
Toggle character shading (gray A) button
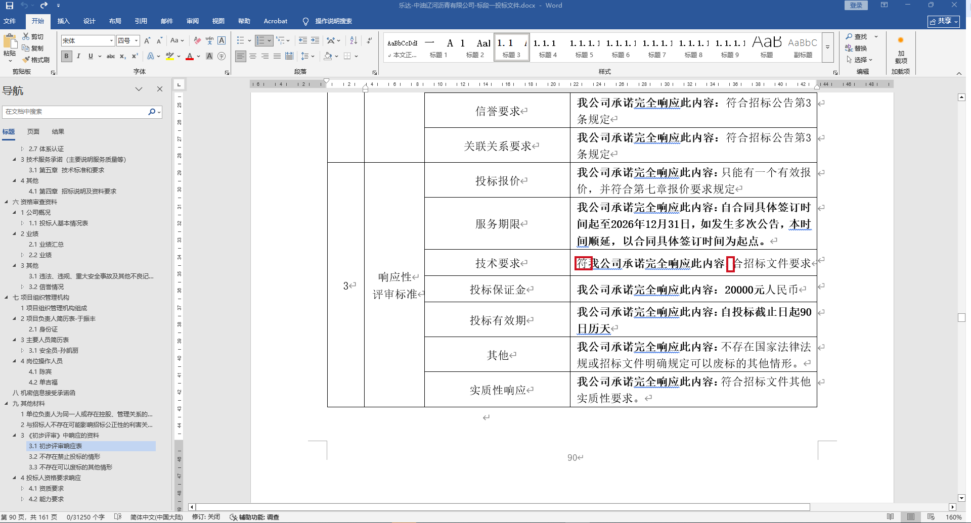click(209, 56)
